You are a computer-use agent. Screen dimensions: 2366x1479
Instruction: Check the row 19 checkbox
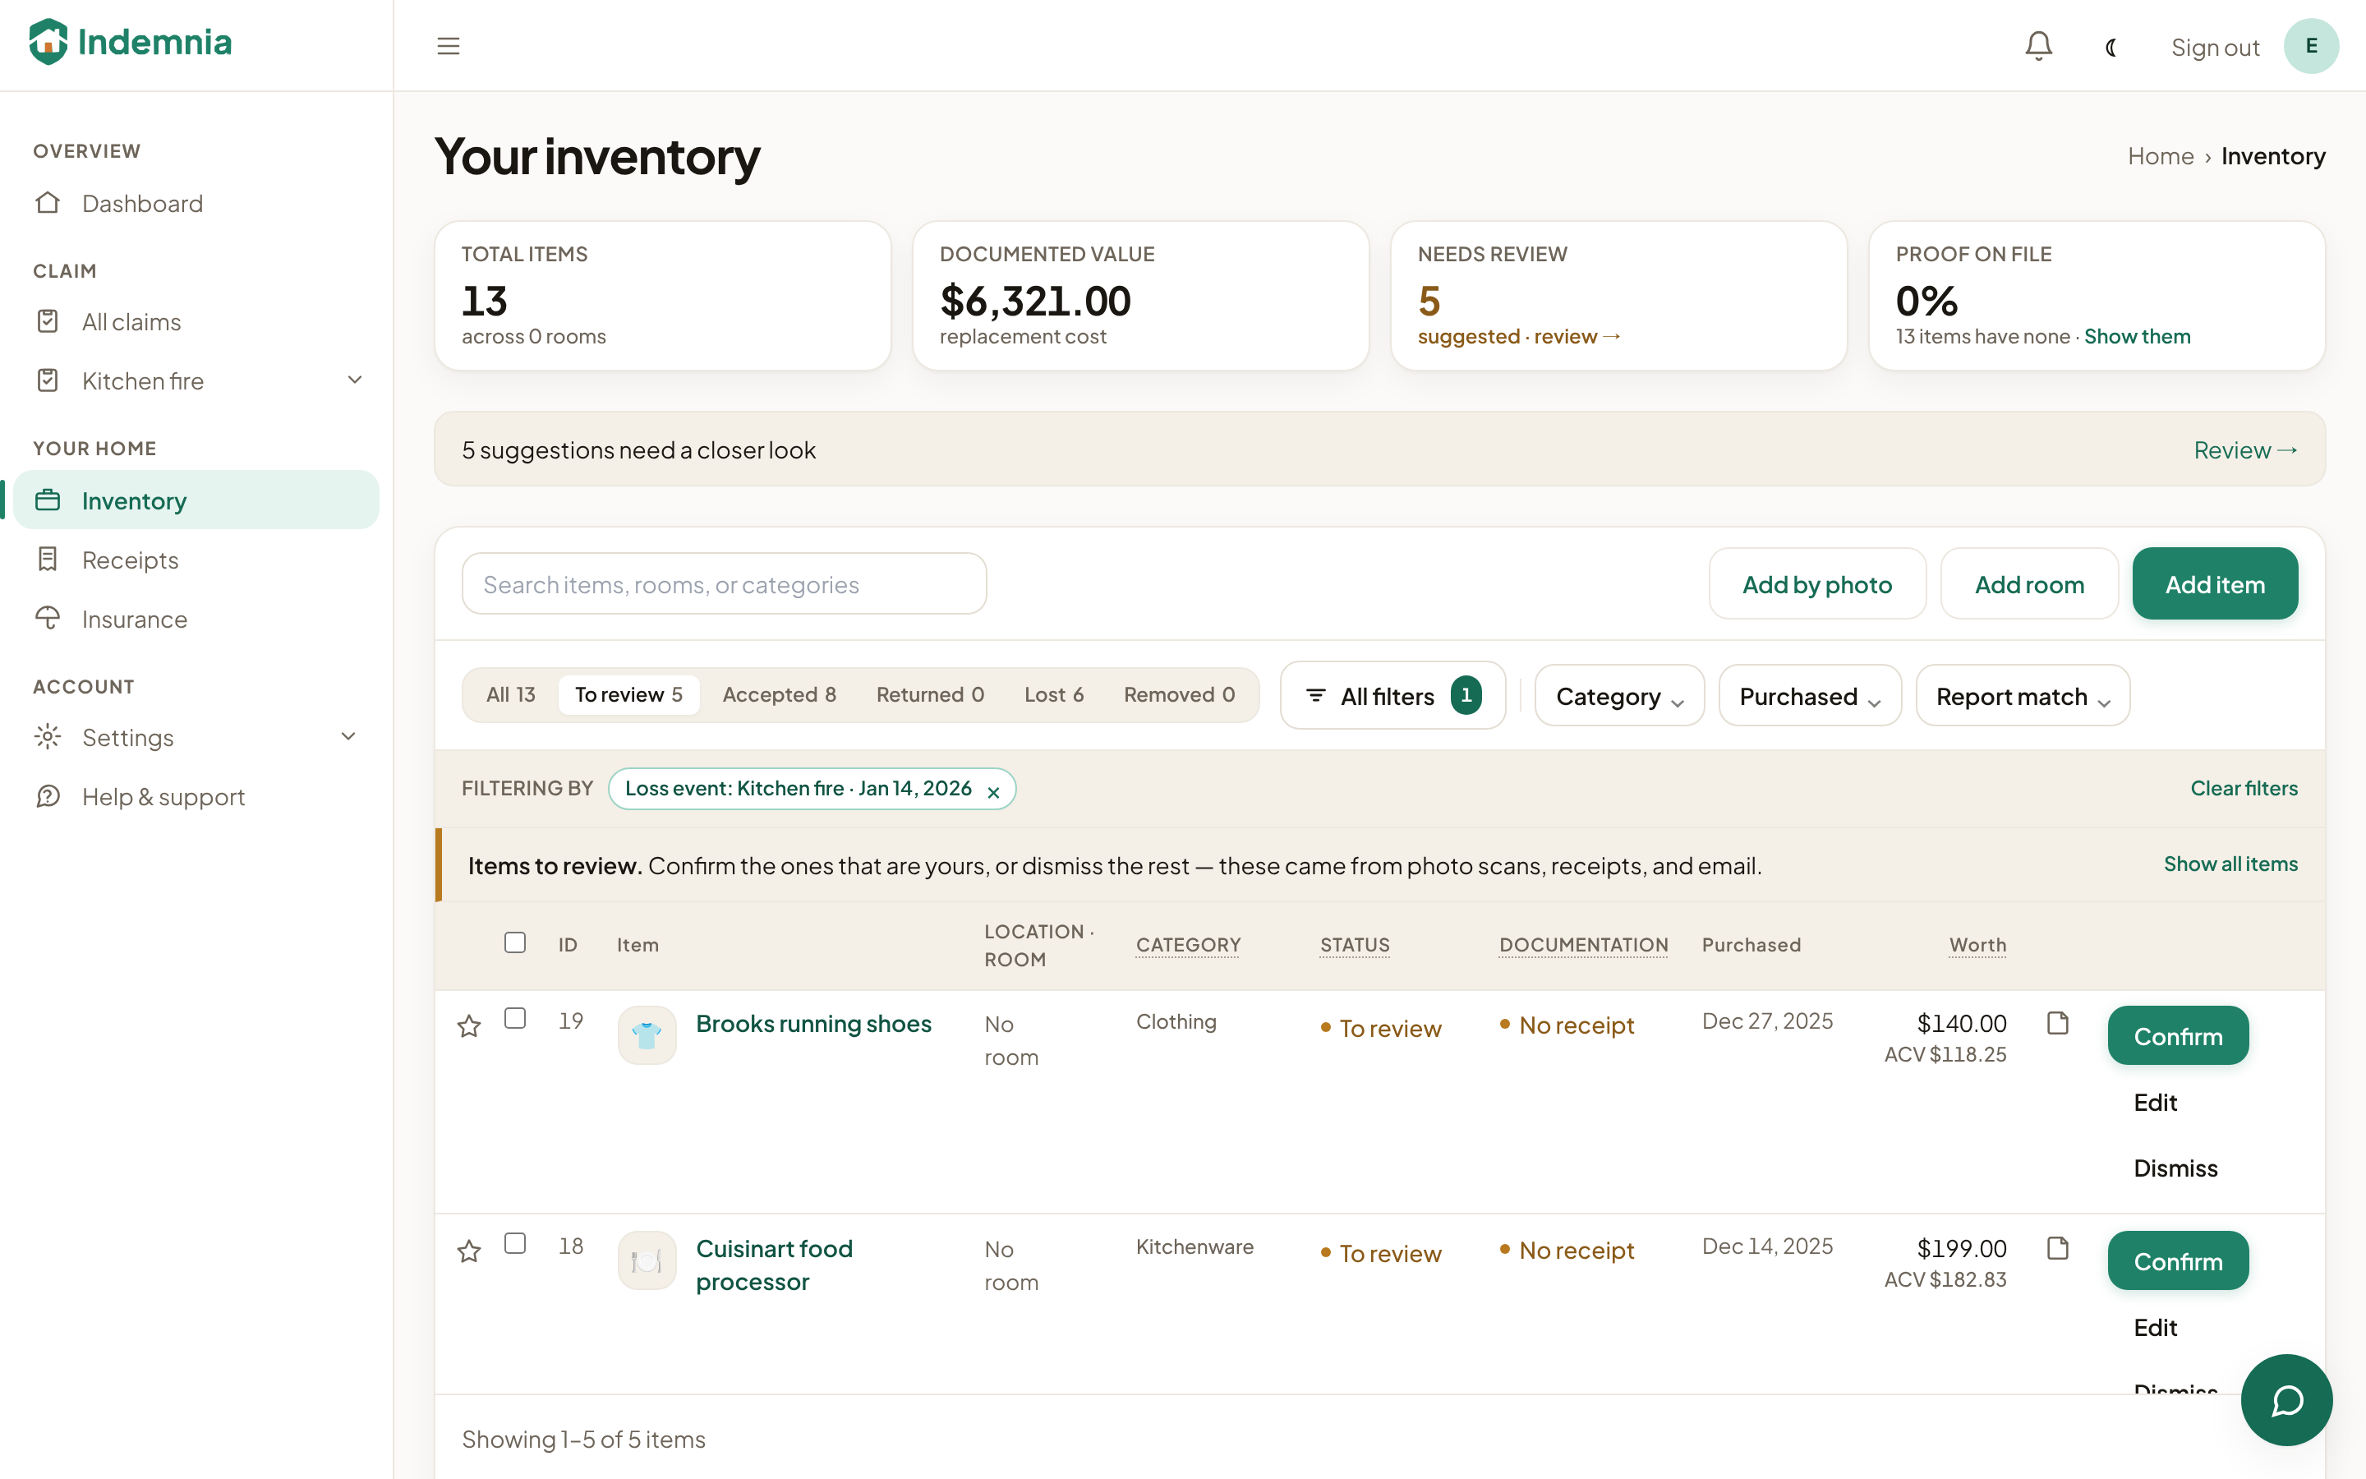coord(515,1018)
